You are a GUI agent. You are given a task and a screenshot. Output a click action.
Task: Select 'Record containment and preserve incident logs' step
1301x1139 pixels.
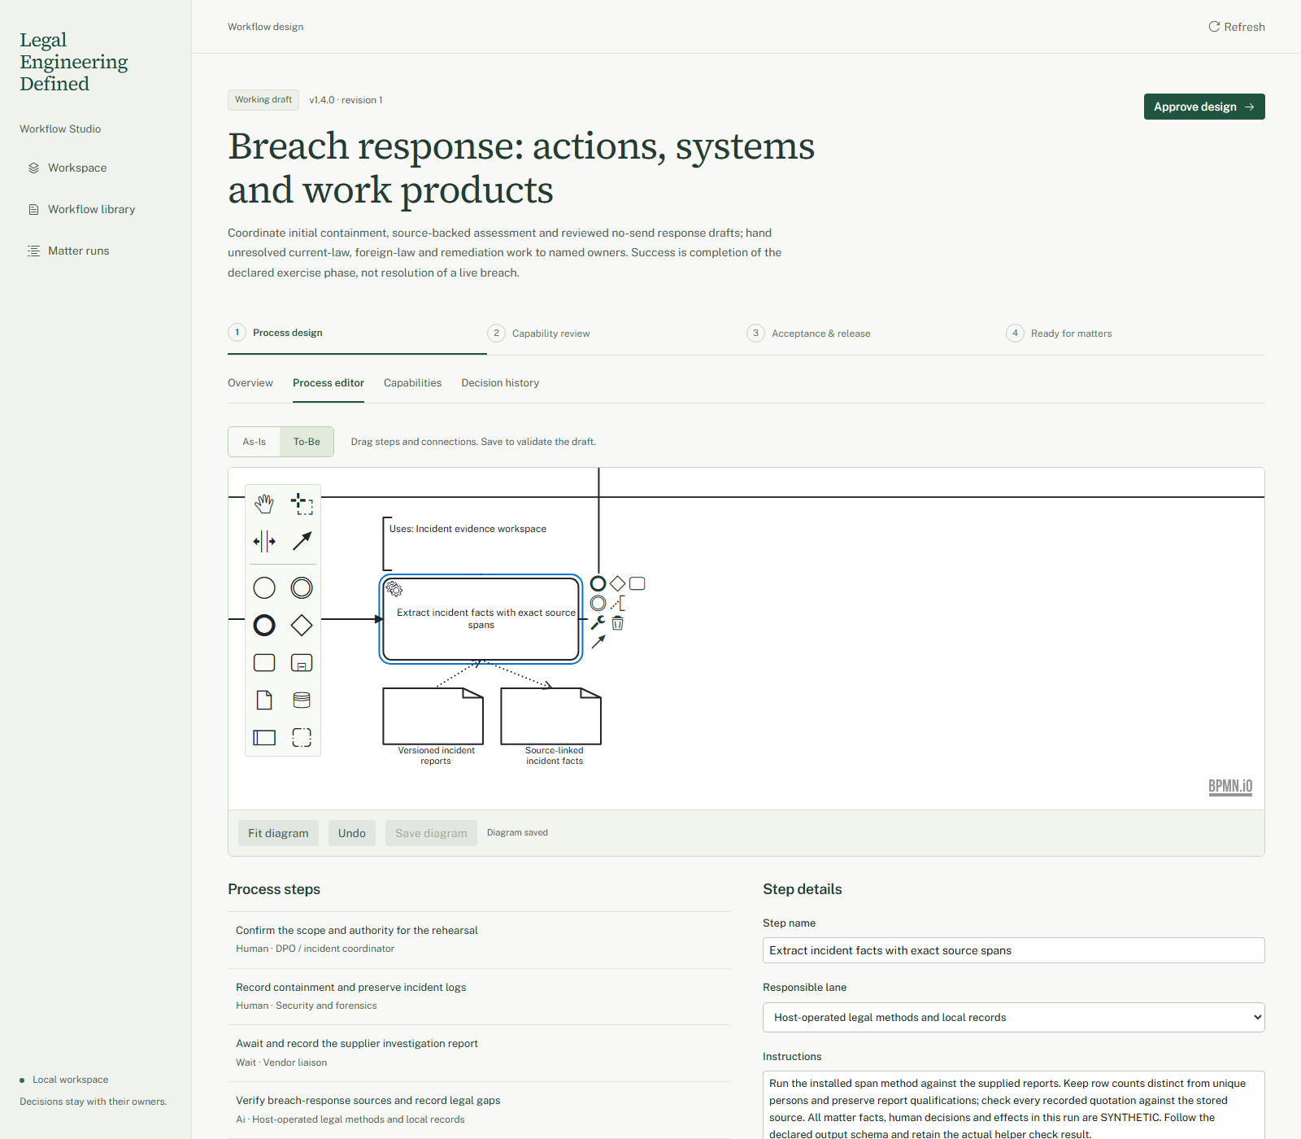479,997
